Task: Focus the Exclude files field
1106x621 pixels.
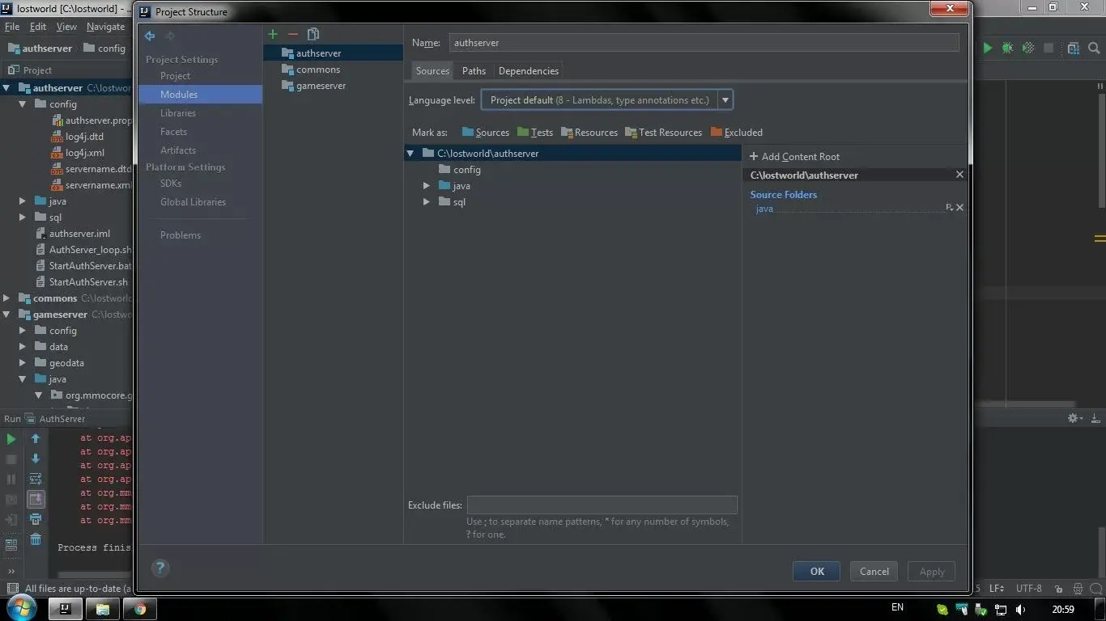Action: tap(602, 505)
